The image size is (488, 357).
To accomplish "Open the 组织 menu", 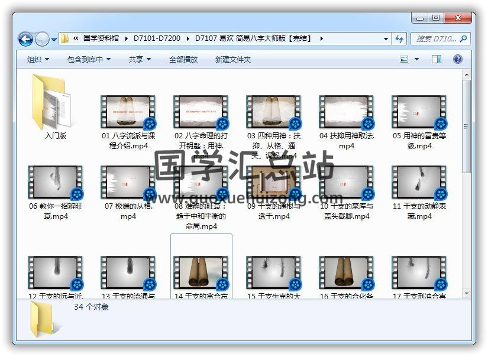I will point(38,59).
